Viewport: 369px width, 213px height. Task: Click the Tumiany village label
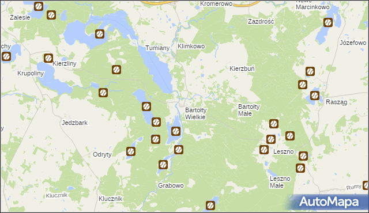(x=157, y=48)
